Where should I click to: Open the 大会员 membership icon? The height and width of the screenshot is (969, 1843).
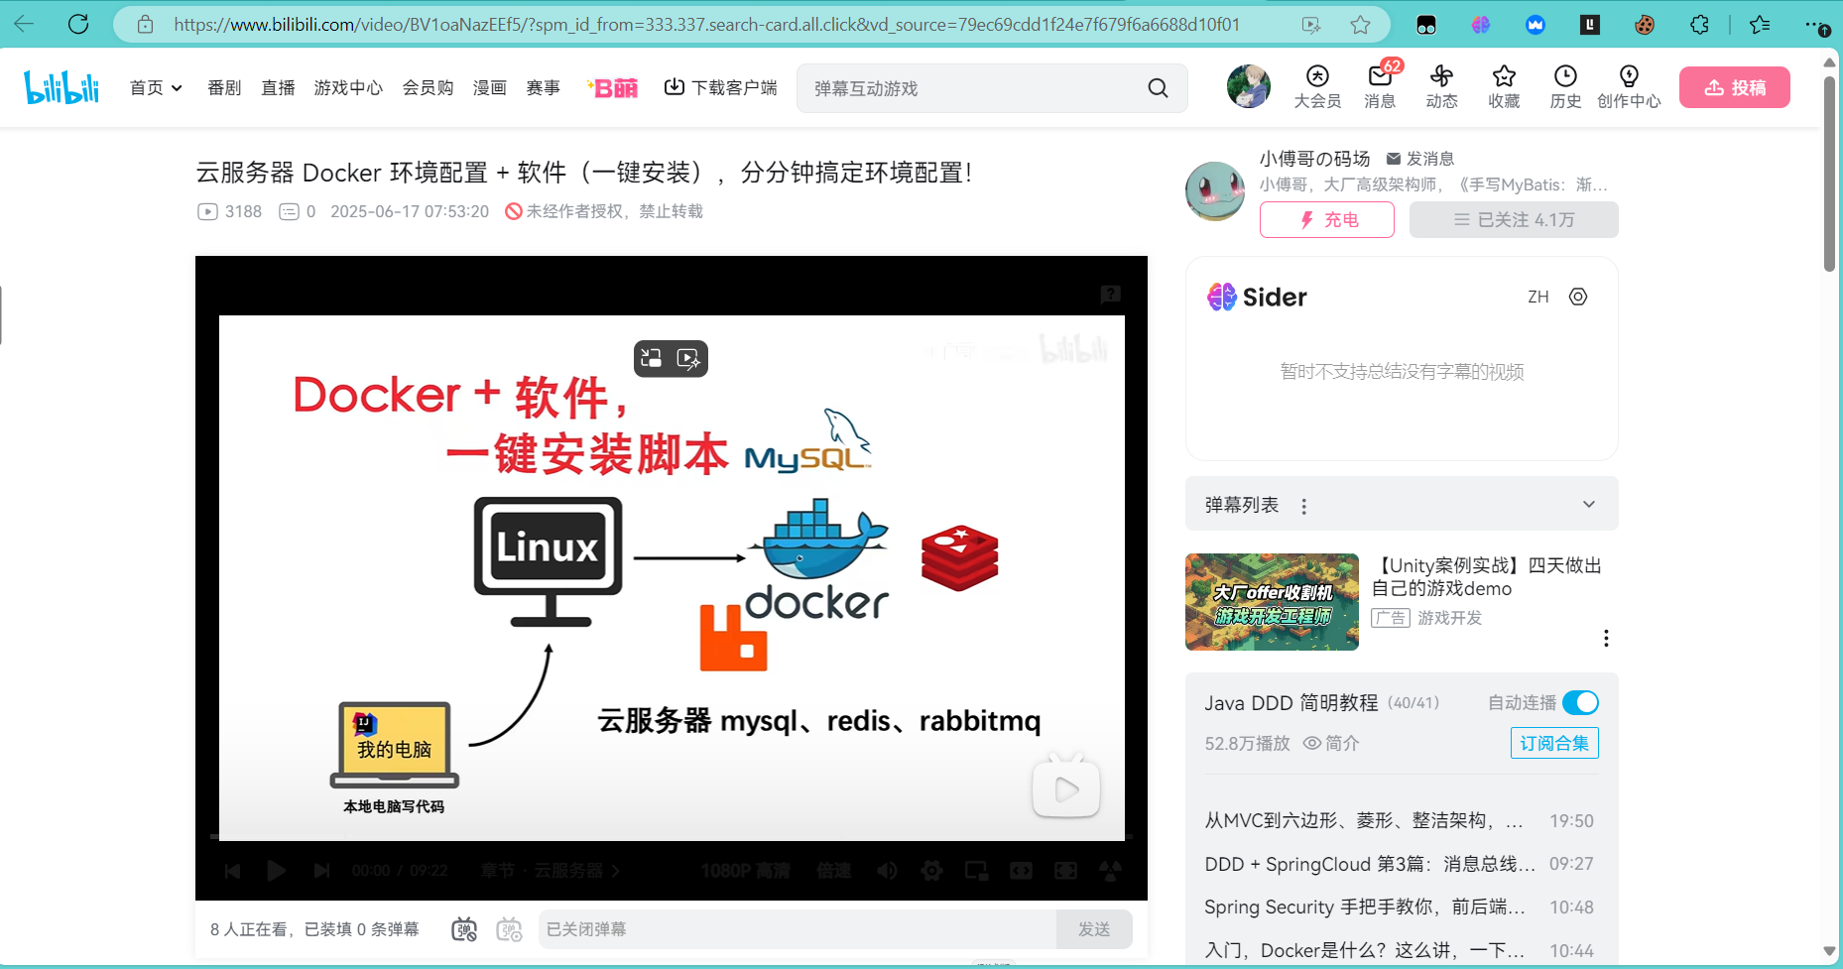(1317, 87)
